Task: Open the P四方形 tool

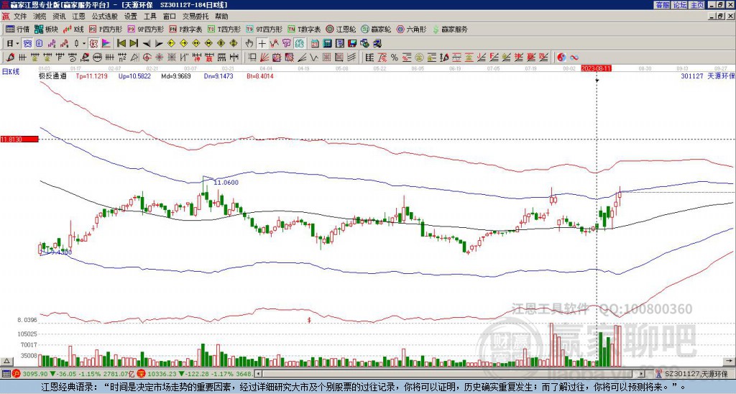Action: click(x=106, y=29)
